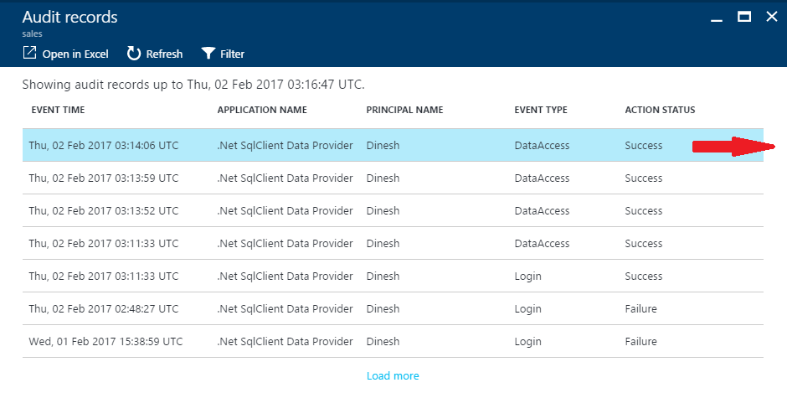Click the Refresh circular arrow icon
Image resolution: width=787 pixels, height=398 pixels.
click(x=134, y=54)
